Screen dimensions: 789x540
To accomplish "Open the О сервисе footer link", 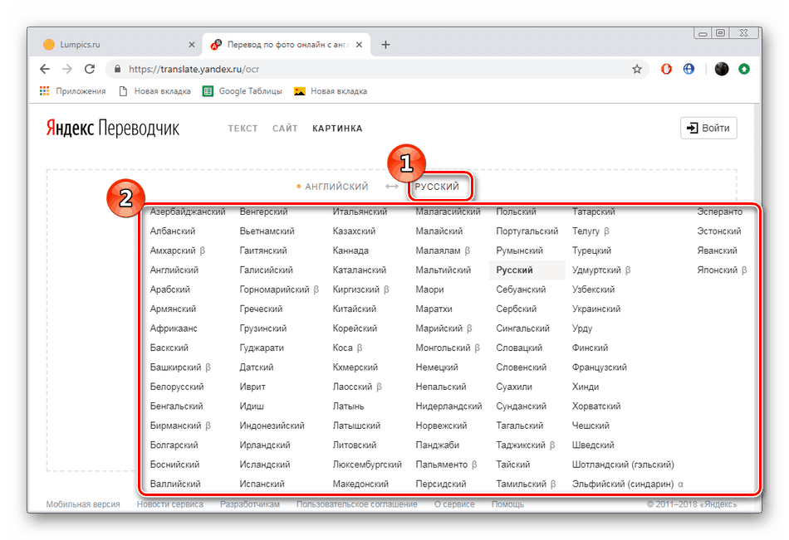I will pyautogui.click(x=454, y=504).
